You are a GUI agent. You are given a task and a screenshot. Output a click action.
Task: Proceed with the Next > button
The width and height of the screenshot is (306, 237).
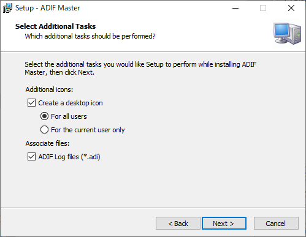coord(224,224)
